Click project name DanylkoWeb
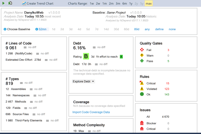This screenshot has width=201, height=134. pos(34,13)
